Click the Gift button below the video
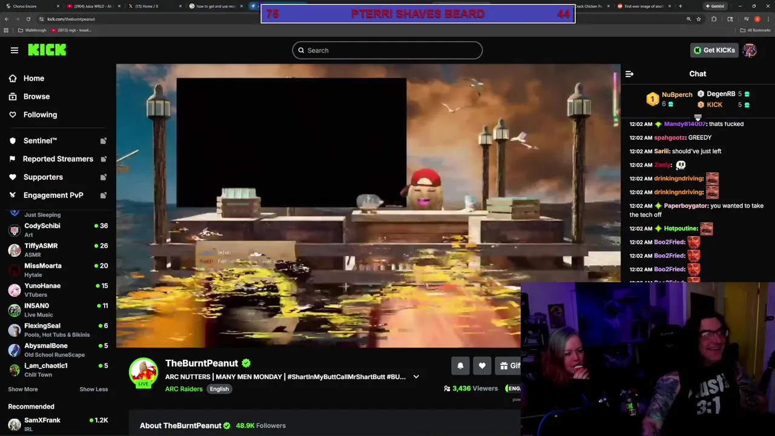This screenshot has height=436, width=775. (509, 366)
